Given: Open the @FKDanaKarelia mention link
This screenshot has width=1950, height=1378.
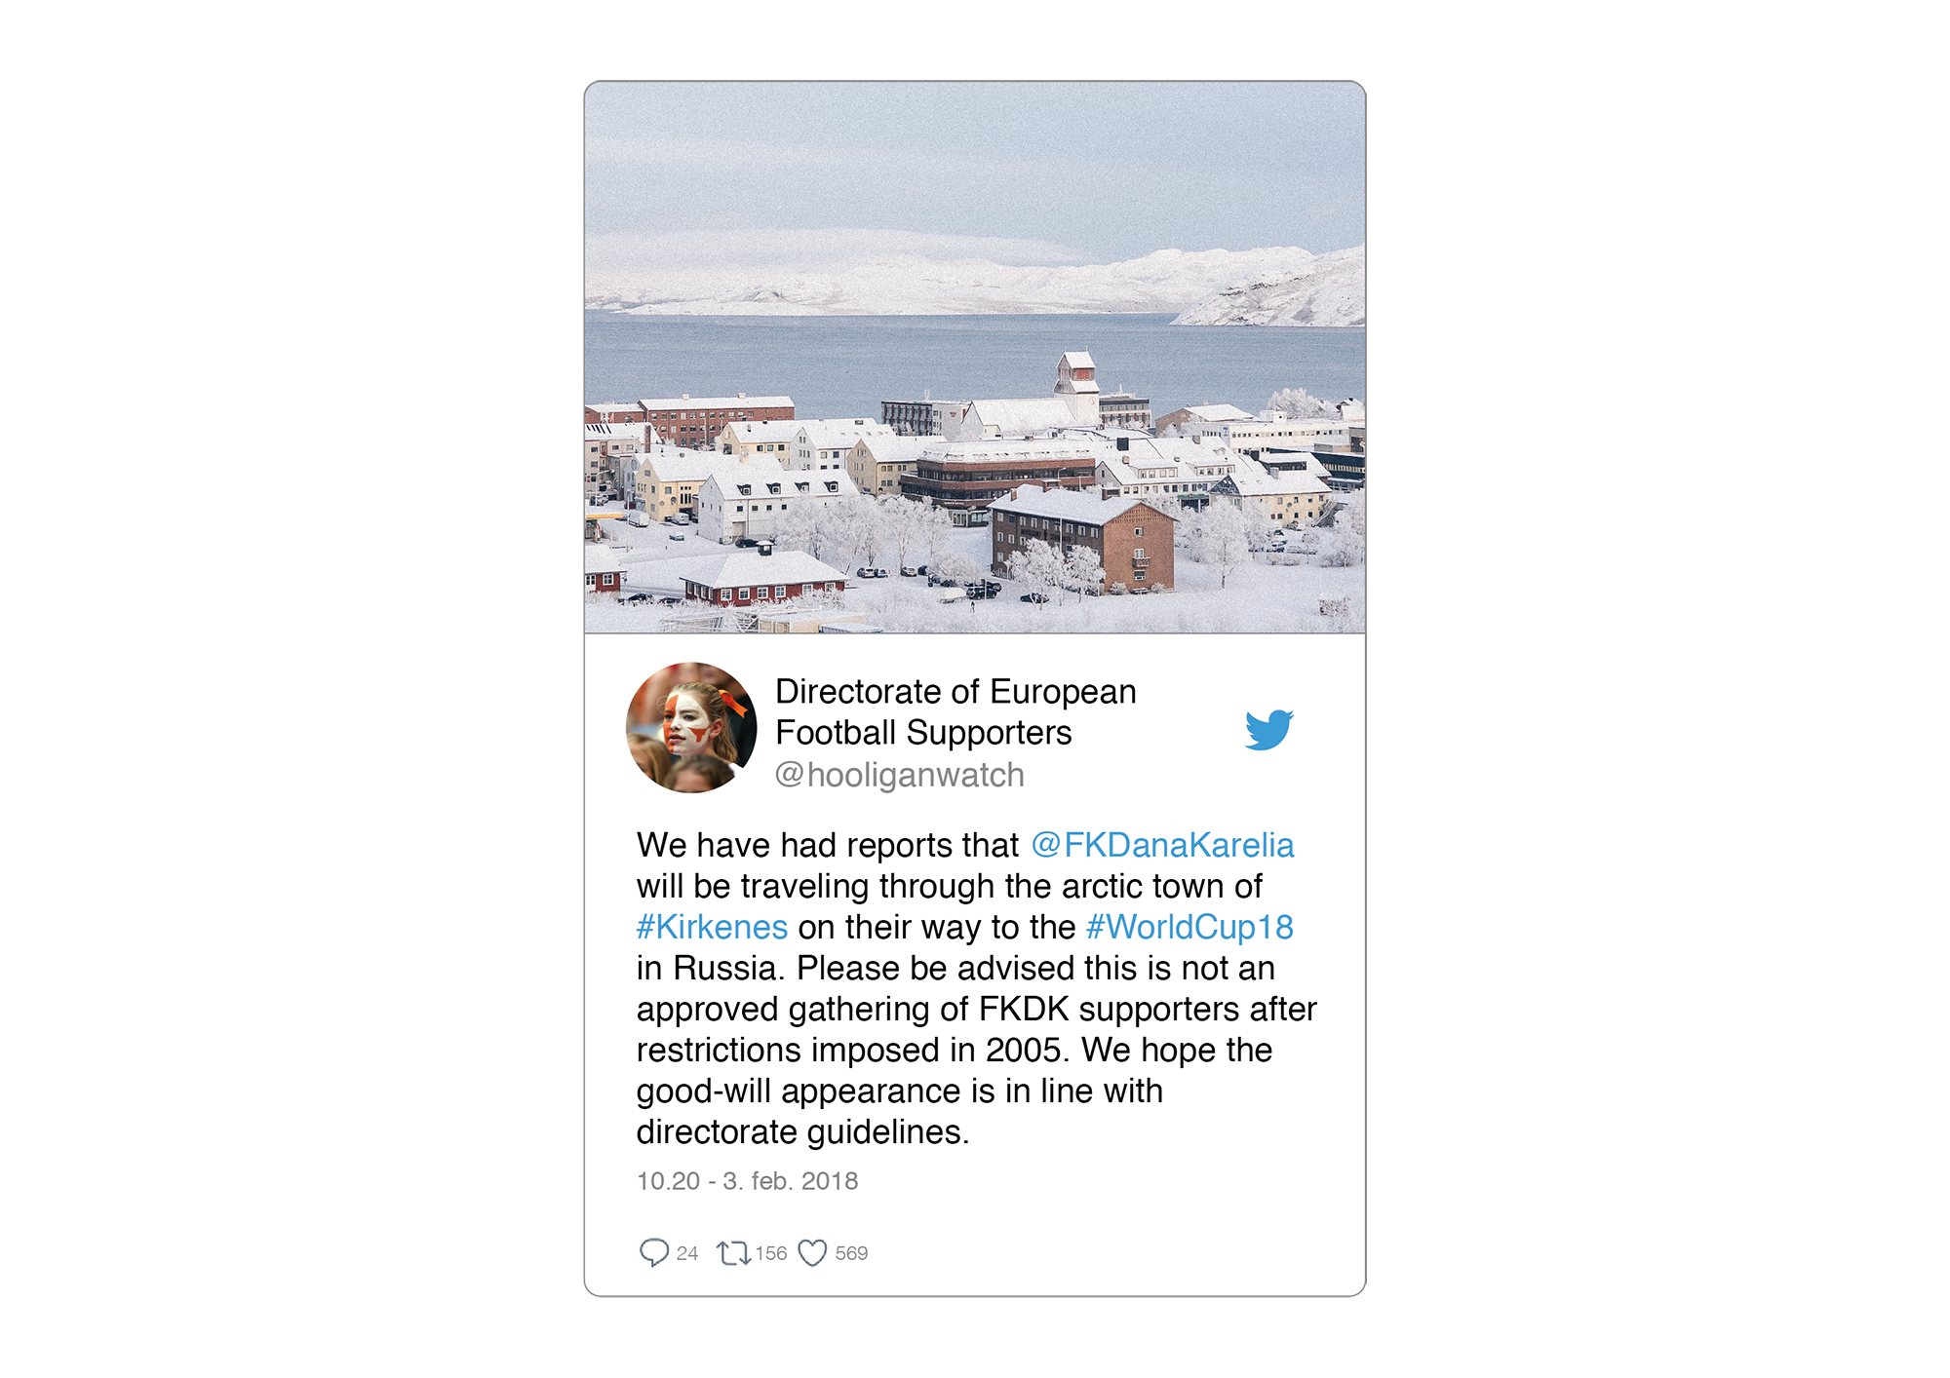Looking at the screenshot, I should click(x=1162, y=845).
